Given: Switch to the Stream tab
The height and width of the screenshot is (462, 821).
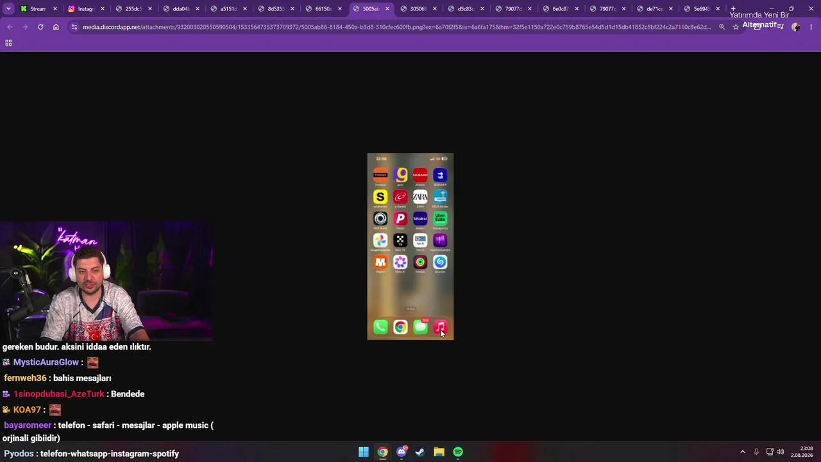Looking at the screenshot, I should [38, 9].
